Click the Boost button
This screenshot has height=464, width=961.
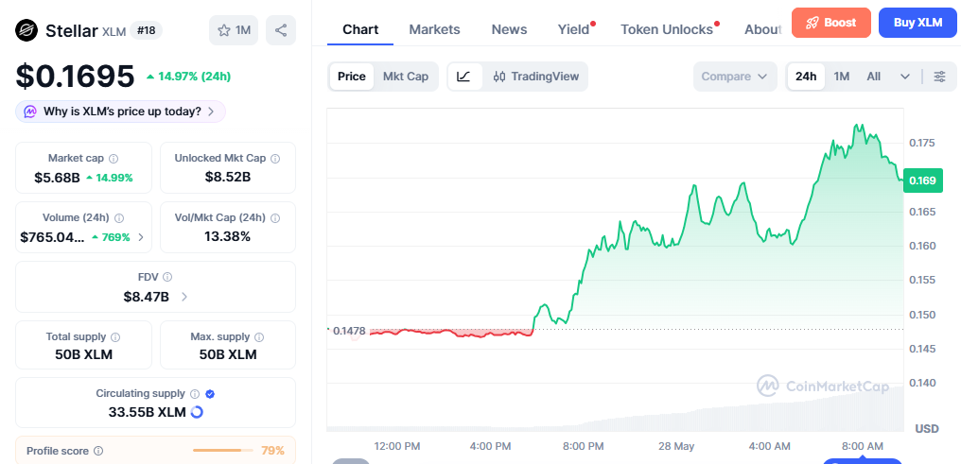[831, 23]
